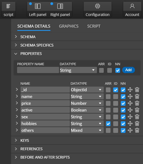Switch to the GRAPHICS tab
This screenshot has height=164, width=143.
(x=69, y=26)
